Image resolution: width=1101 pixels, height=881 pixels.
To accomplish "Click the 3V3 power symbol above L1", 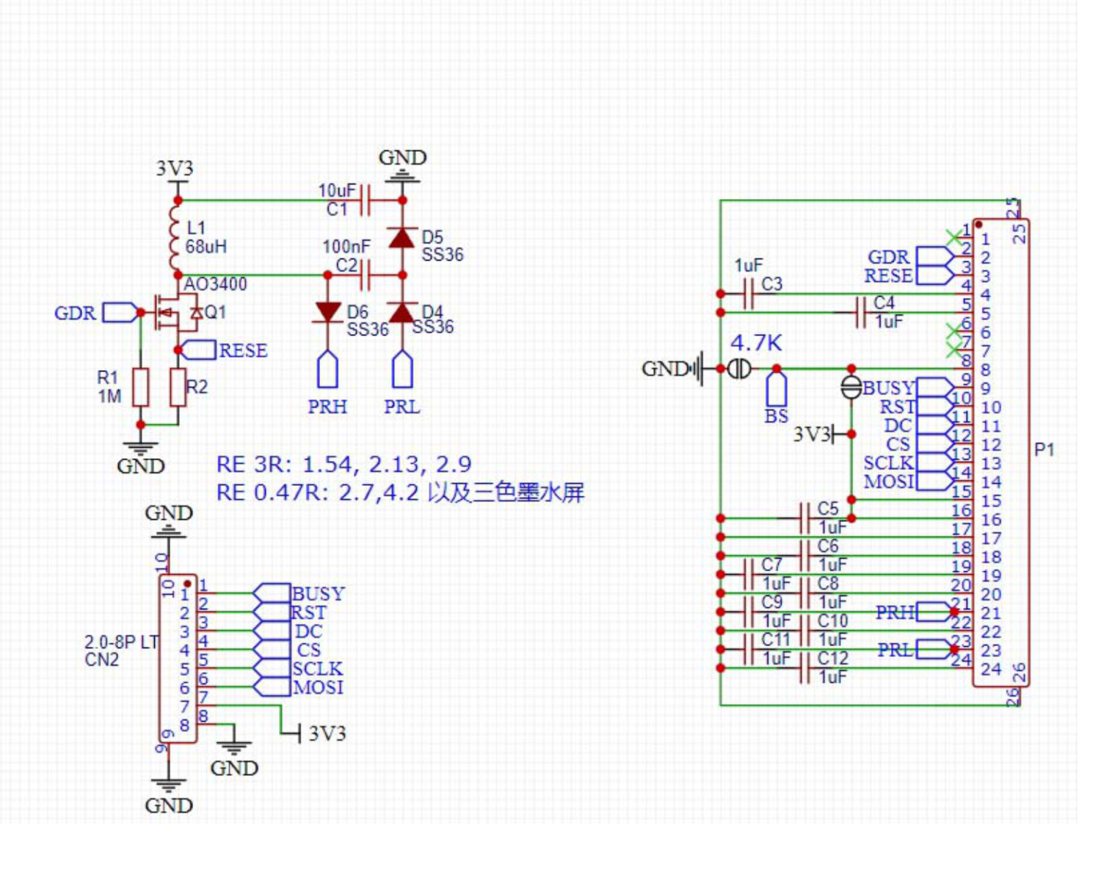I will [175, 169].
